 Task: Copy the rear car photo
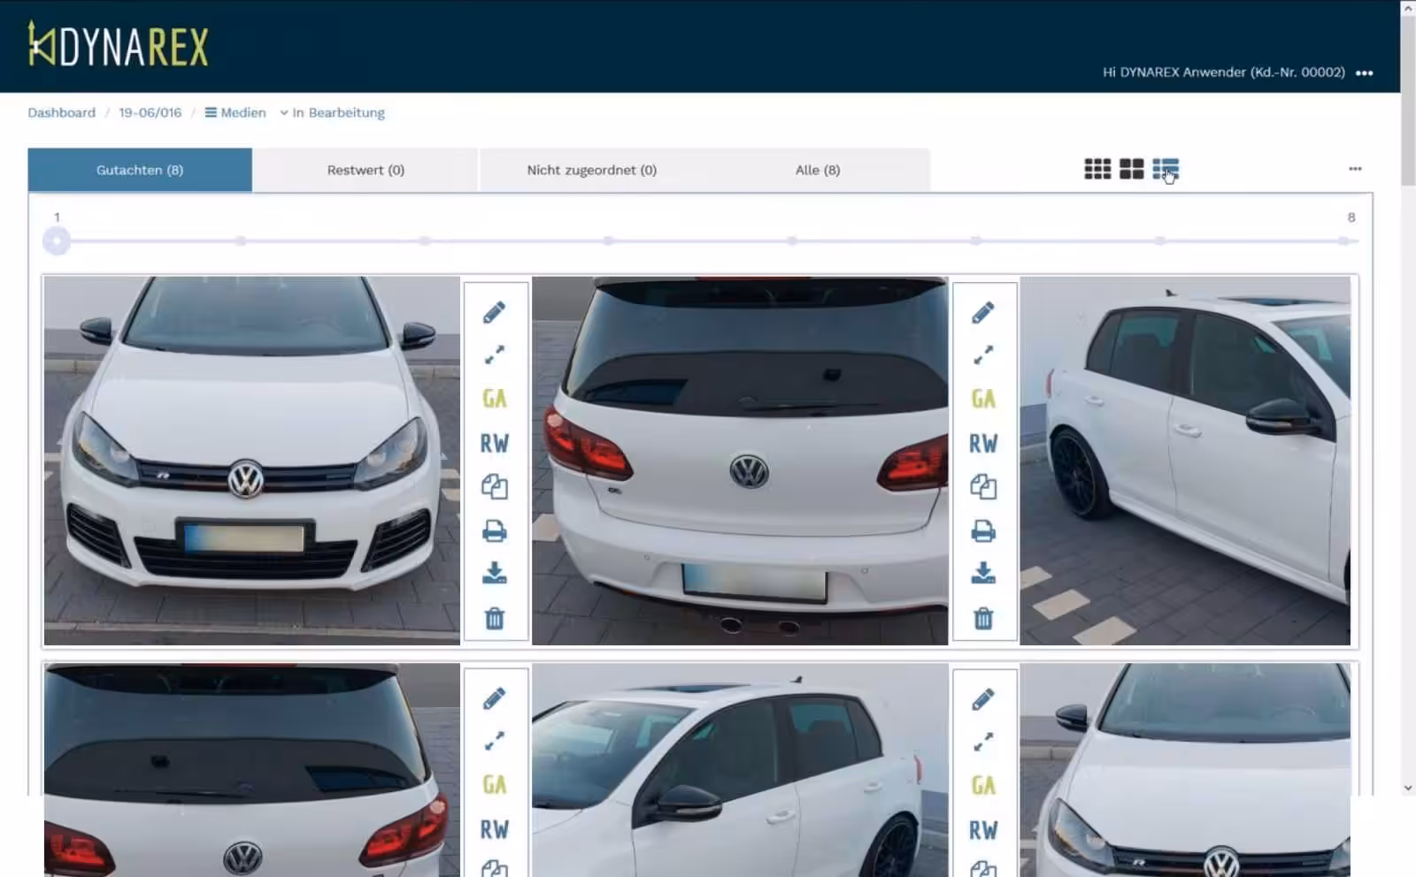click(x=982, y=487)
